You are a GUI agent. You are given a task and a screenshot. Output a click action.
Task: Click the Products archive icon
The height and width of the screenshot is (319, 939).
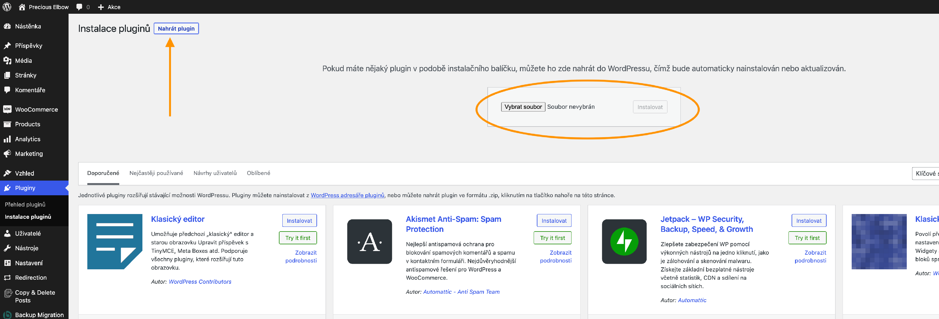click(x=7, y=124)
